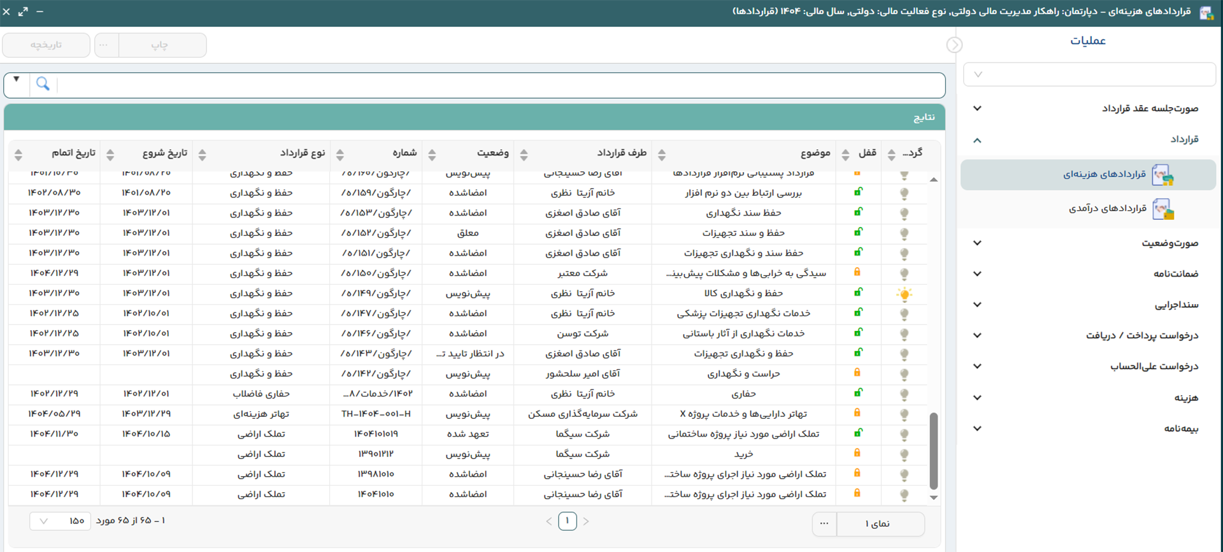
Task: Click orange lock icon in حراست و نگهداری row
Action: pyautogui.click(x=857, y=373)
